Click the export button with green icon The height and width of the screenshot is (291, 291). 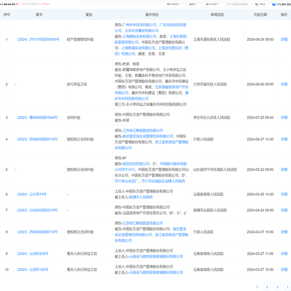pyautogui.click(x=260, y=4)
